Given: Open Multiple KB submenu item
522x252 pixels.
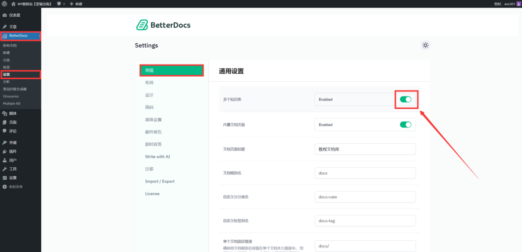Looking at the screenshot, I should (12, 104).
